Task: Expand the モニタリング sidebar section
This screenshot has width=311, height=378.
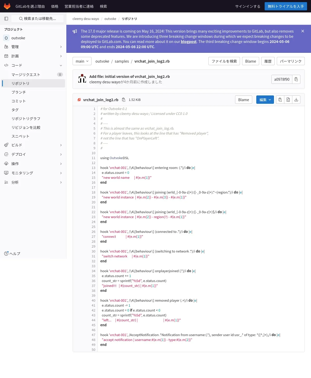Action: point(33,173)
